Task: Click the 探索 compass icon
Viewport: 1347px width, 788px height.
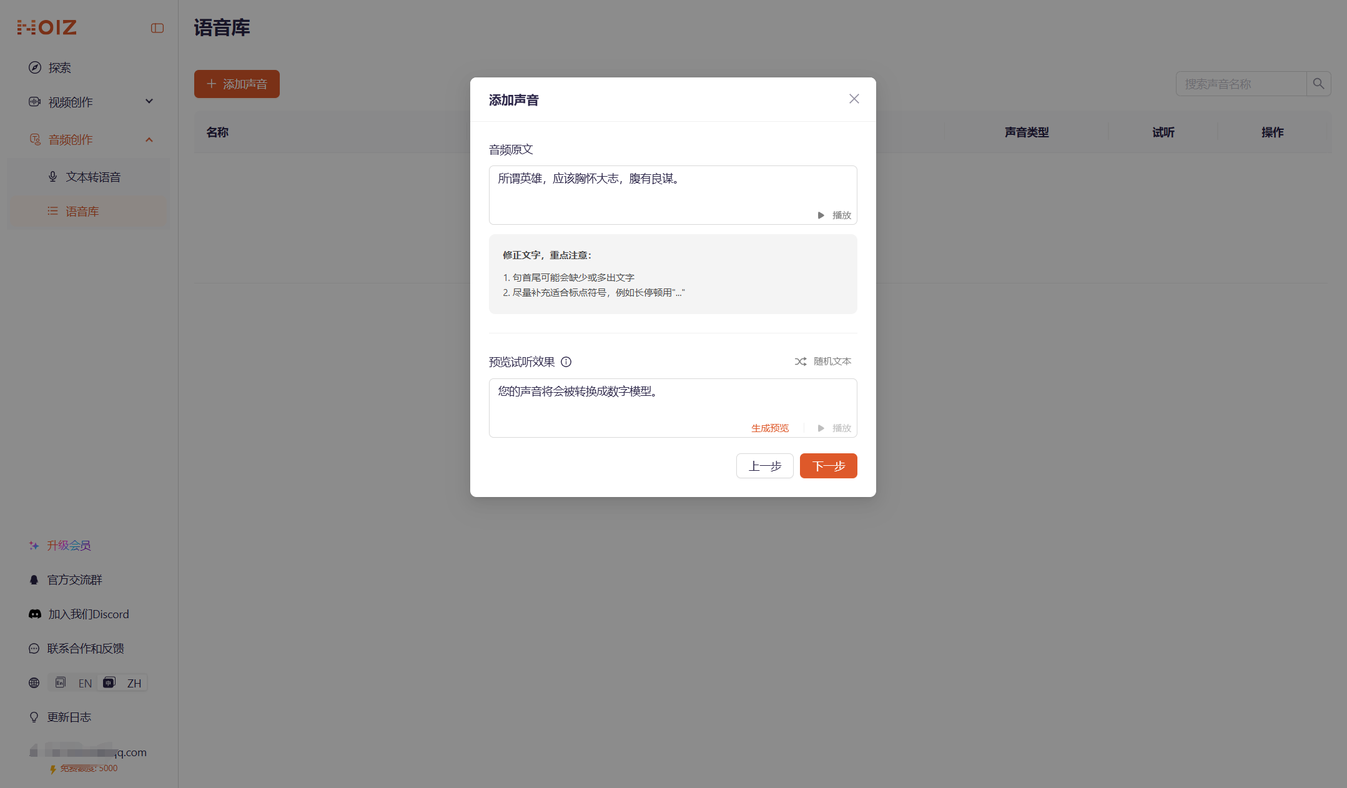Action: (35, 67)
